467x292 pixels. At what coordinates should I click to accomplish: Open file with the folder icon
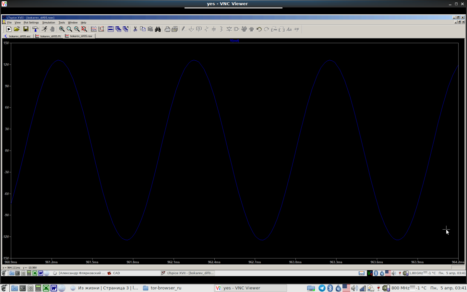click(17, 29)
